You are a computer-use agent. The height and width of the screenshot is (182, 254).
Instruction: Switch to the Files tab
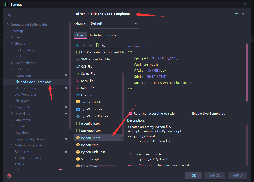click(80, 35)
